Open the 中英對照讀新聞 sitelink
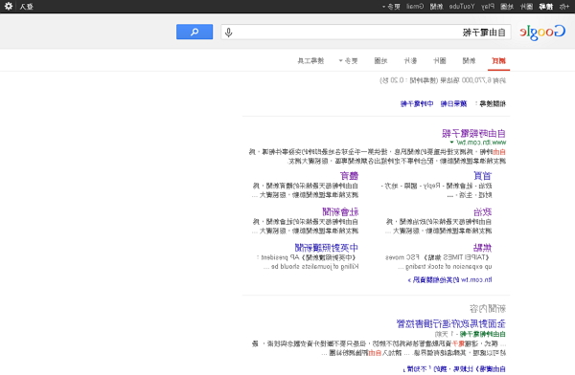The image size is (575, 375). [327, 248]
